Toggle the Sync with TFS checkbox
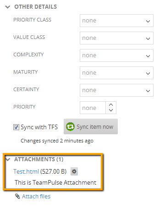This screenshot has height=208, width=165. [16, 127]
